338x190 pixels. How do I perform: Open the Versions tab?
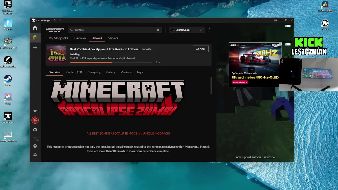click(x=126, y=72)
